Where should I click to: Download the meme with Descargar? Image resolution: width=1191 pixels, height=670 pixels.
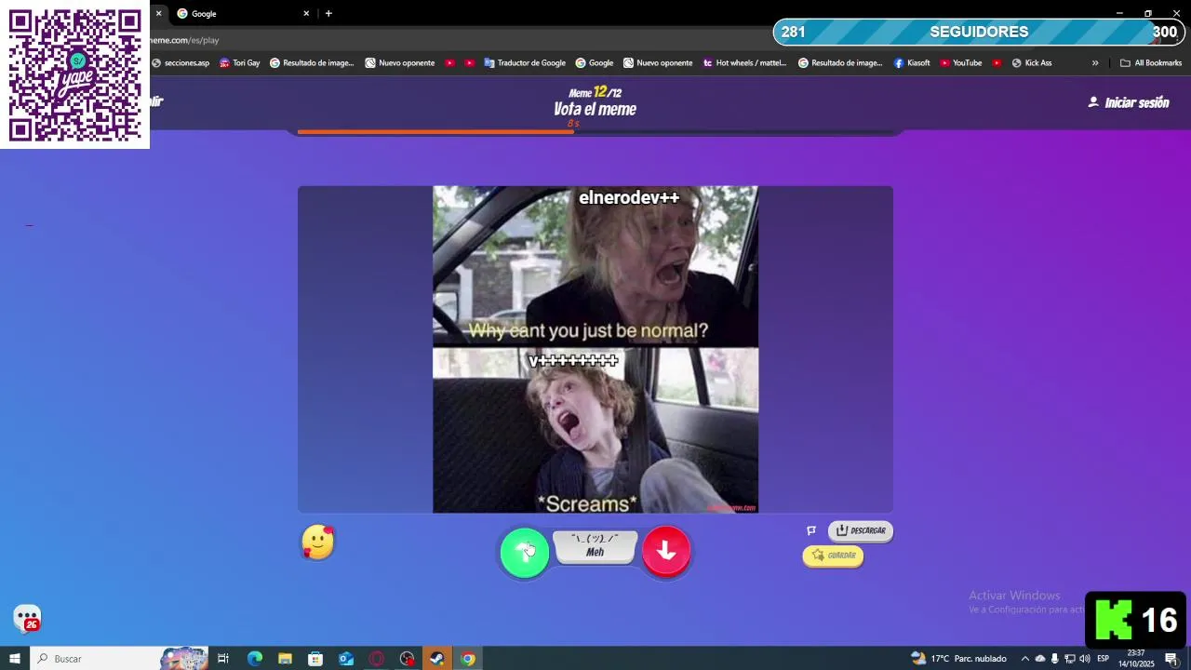(x=861, y=530)
